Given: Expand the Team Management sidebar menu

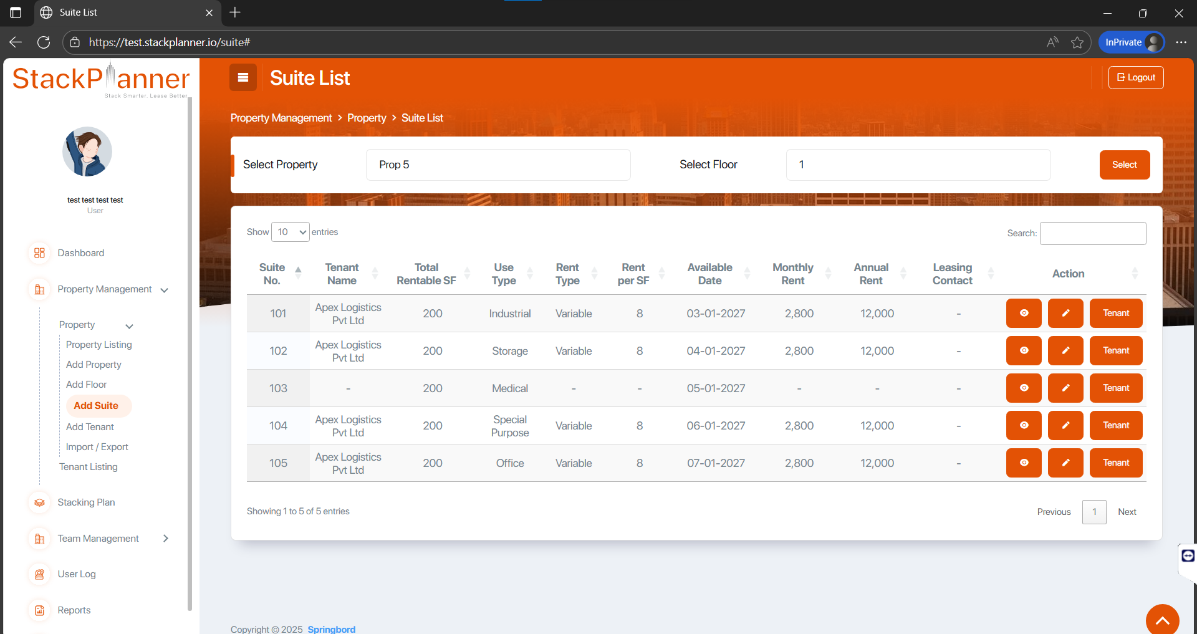Looking at the screenshot, I should pos(99,539).
